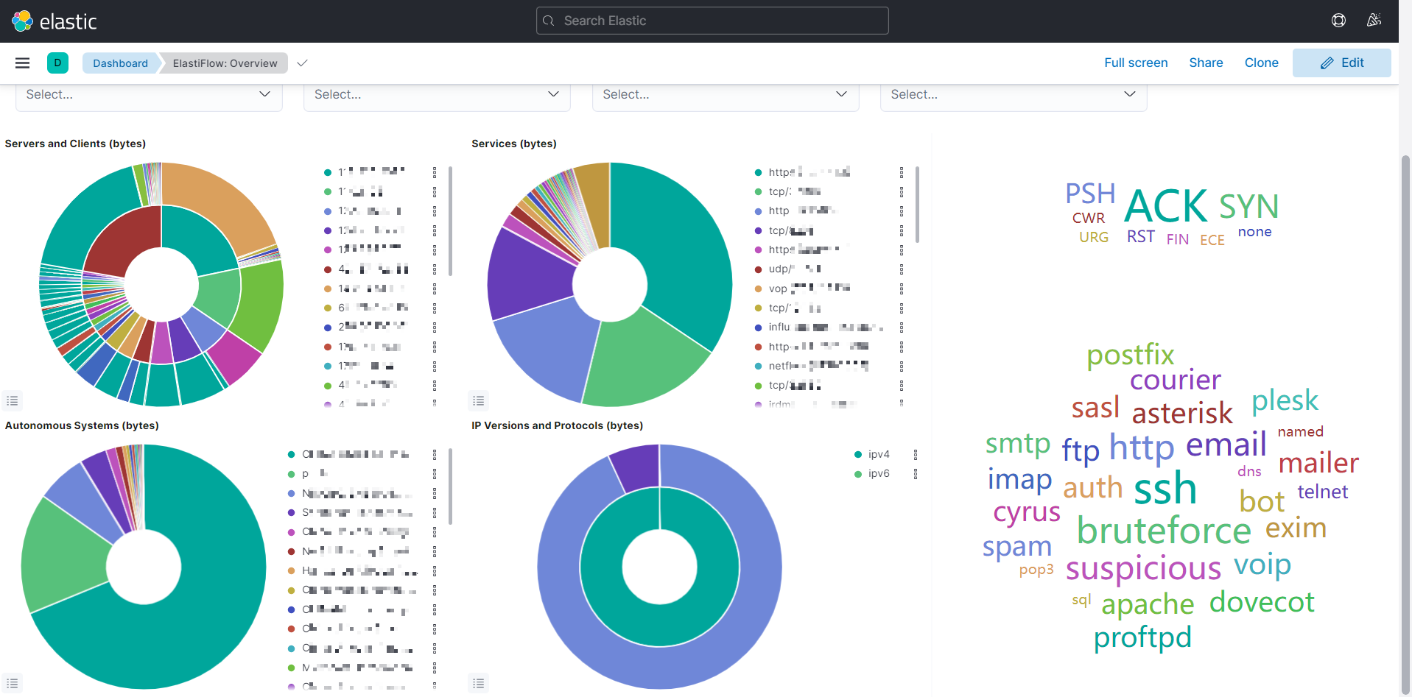
Task: Open the saved query checkmark menu
Action: [302, 63]
